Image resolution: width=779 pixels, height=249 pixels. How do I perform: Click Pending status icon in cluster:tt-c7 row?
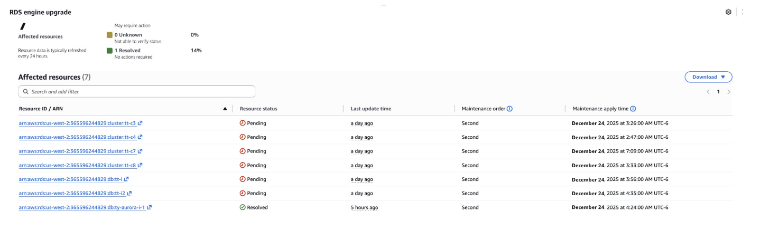click(x=243, y=151)
